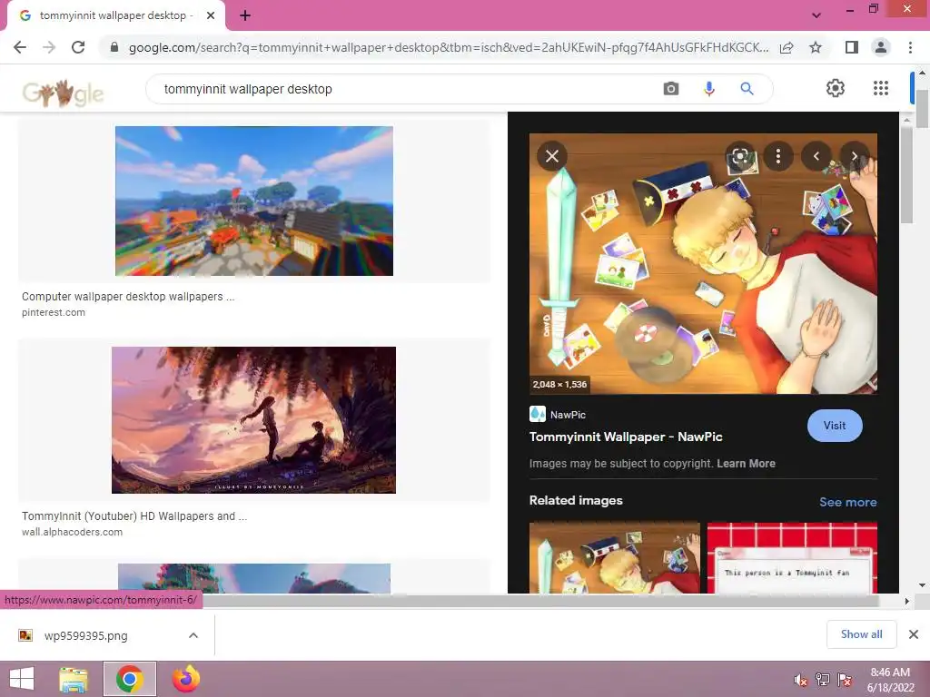The image size is (930, 697).
Task: Open the Chrome side panel
Action: click(x=852, y=47)
